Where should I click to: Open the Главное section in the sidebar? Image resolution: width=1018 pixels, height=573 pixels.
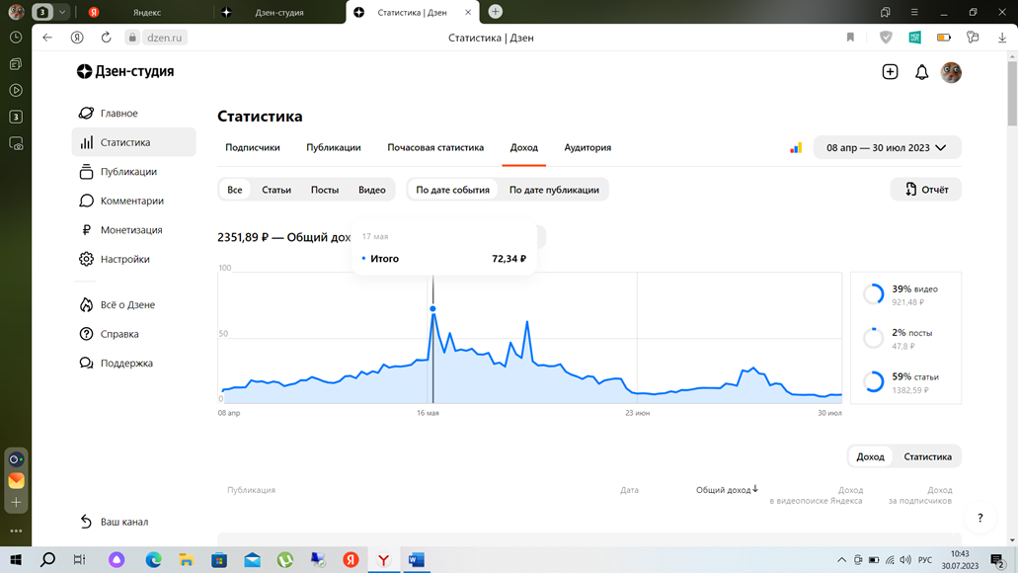pos(118,113)
